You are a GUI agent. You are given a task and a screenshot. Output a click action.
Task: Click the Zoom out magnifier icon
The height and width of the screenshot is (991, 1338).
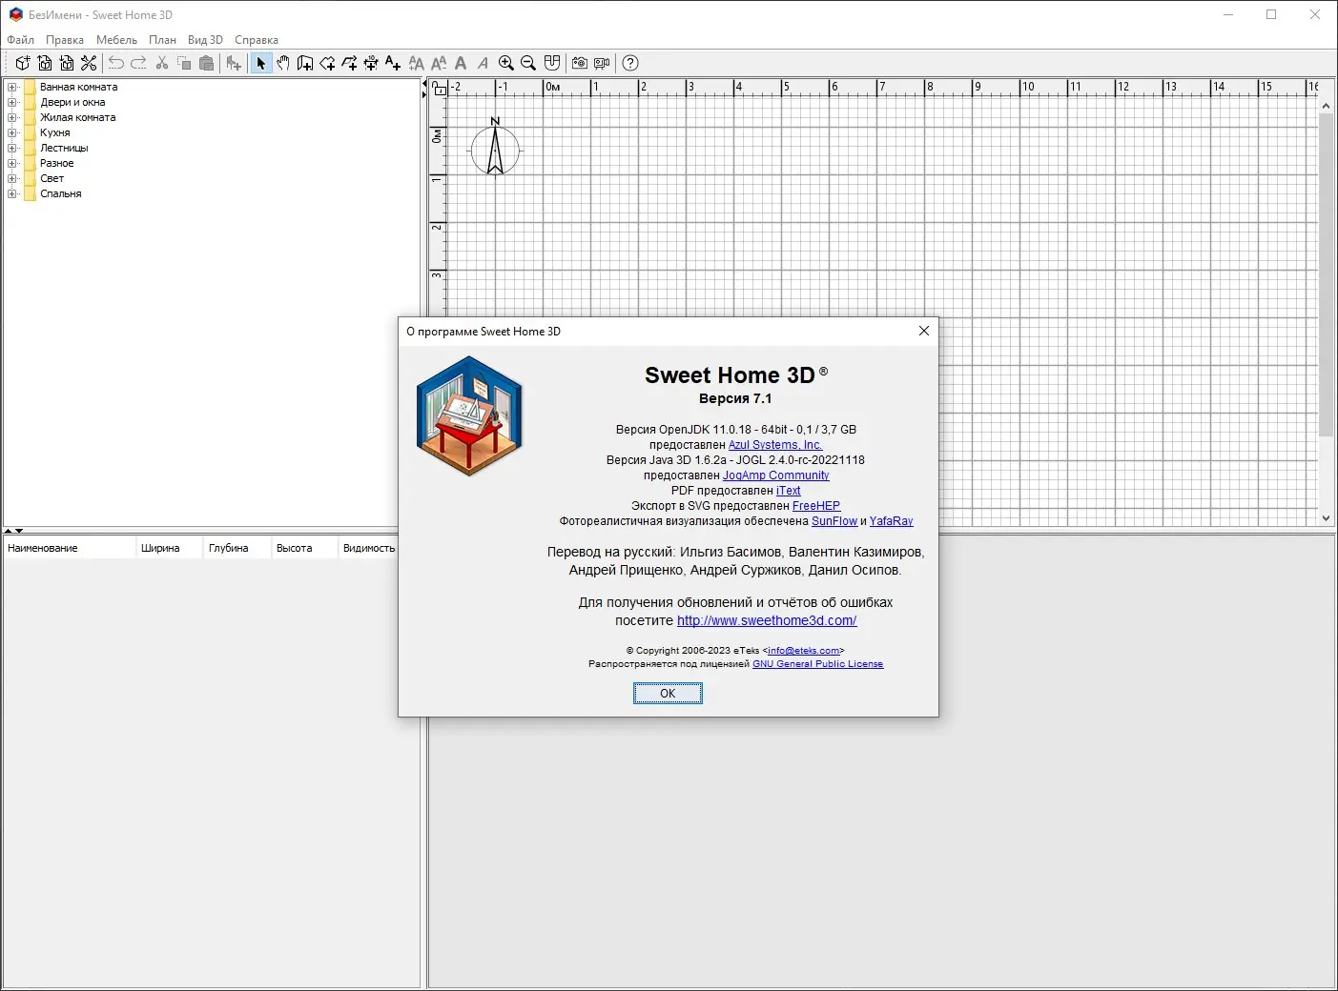pos(528,63)
